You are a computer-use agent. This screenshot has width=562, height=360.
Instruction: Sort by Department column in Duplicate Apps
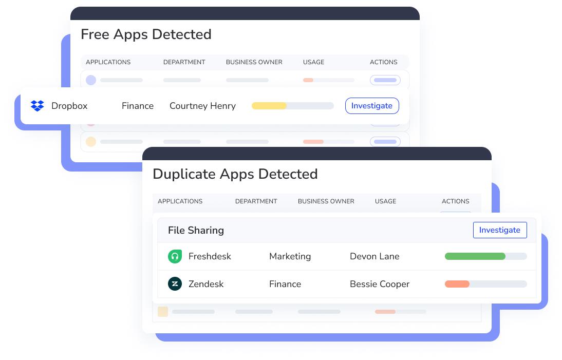[x=256, y=201]
